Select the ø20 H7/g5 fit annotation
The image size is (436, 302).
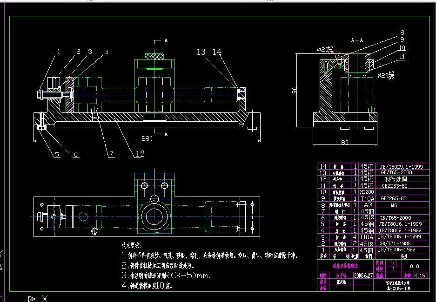[x=386, y=75]
